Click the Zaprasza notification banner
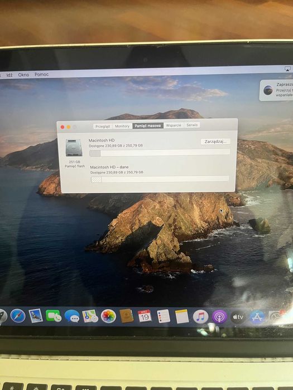This screenshot has width=293, height=390. tap(276, 90)
